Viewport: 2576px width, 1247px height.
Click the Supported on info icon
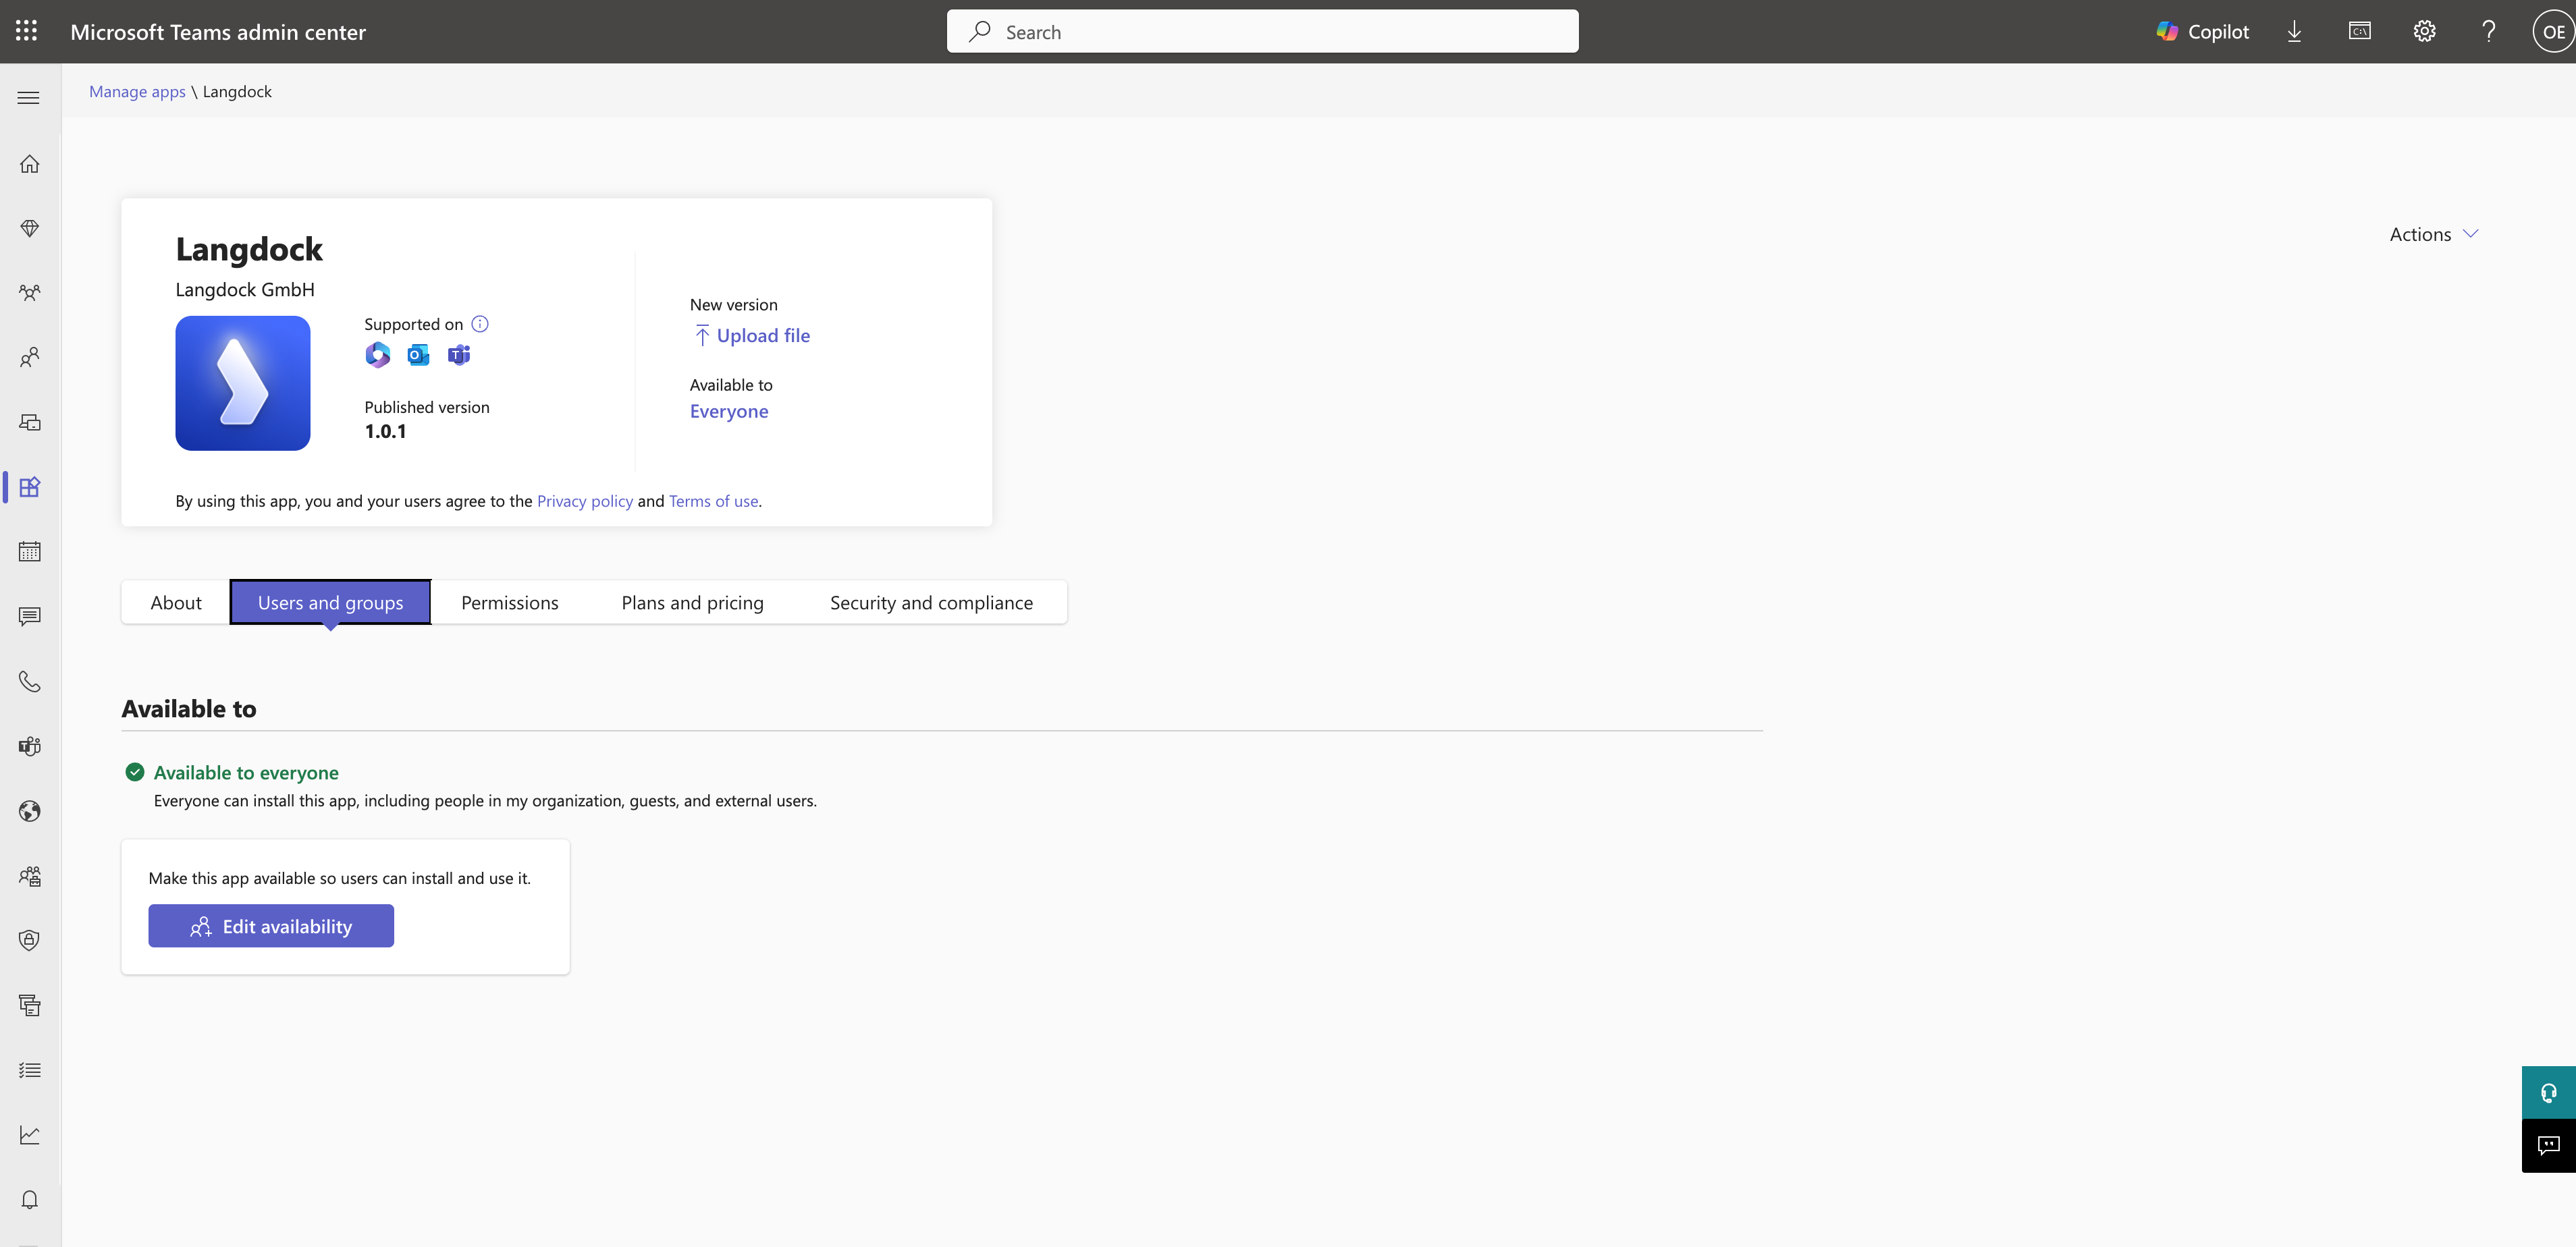coord(480,324)
